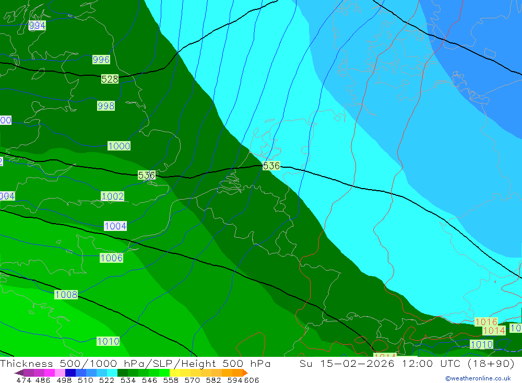Click the 536 label beside the 1002 label

click(147, 176)
